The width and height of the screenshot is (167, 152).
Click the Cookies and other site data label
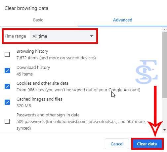click(42, 83)
